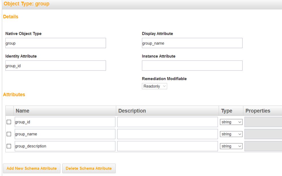The height and width of the screenshot is (176, 282).
Task: Open the Remediation Modifiable dropdown
Action: coord(154,86)
